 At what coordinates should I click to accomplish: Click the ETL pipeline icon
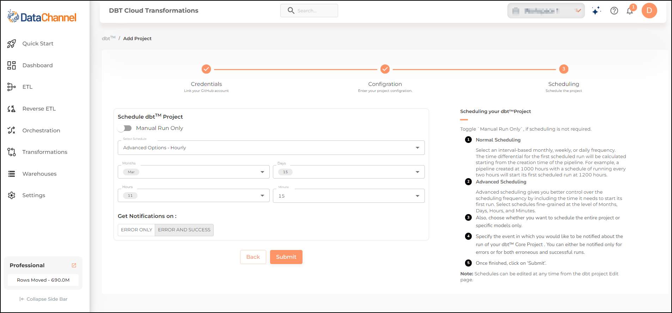pos(12,87)
